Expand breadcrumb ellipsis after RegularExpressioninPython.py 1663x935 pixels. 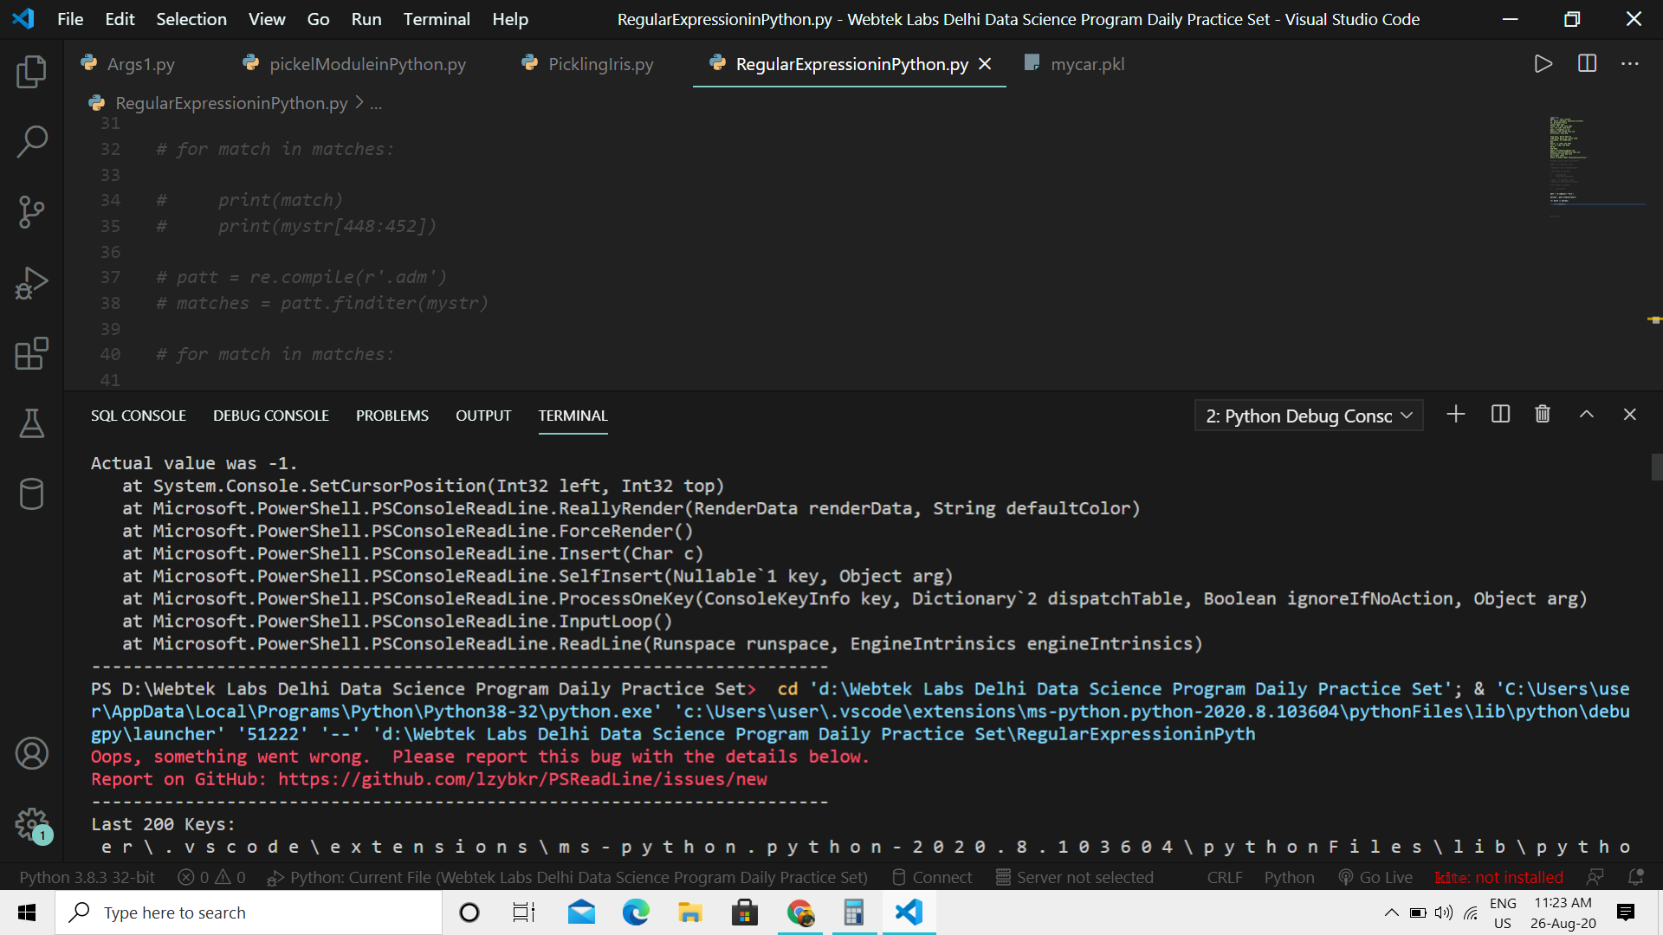[x=376, y=104]
